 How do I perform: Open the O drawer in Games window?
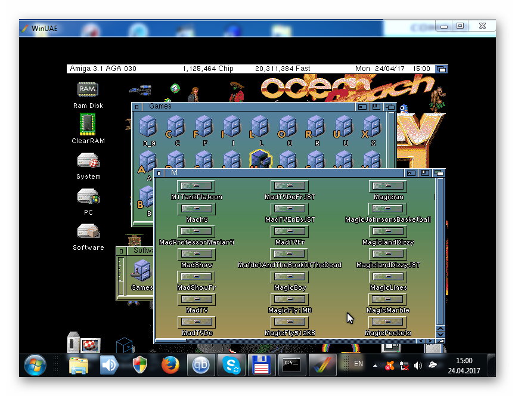287,126
